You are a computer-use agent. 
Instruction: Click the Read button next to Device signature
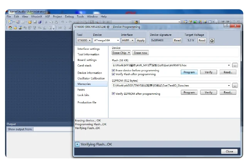177,40
